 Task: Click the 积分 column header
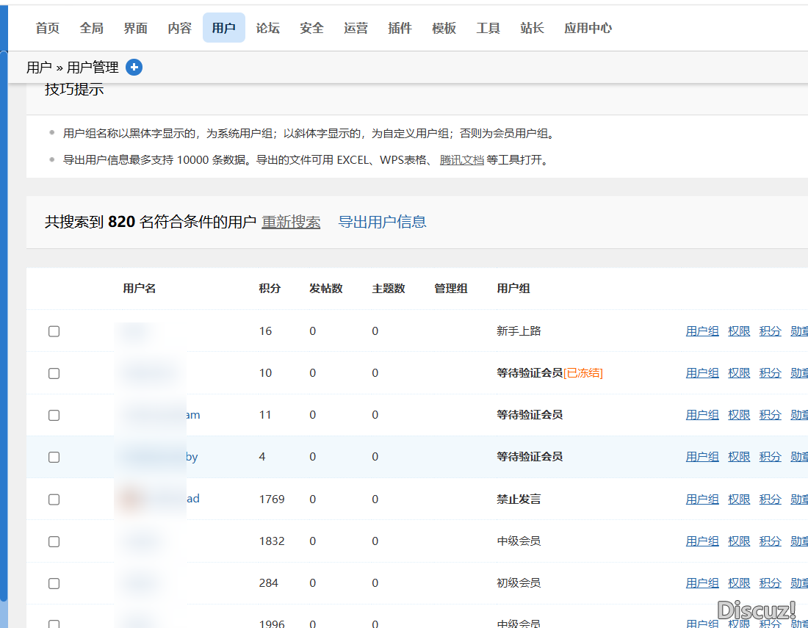pyautogui.click(x=270, y=289)
